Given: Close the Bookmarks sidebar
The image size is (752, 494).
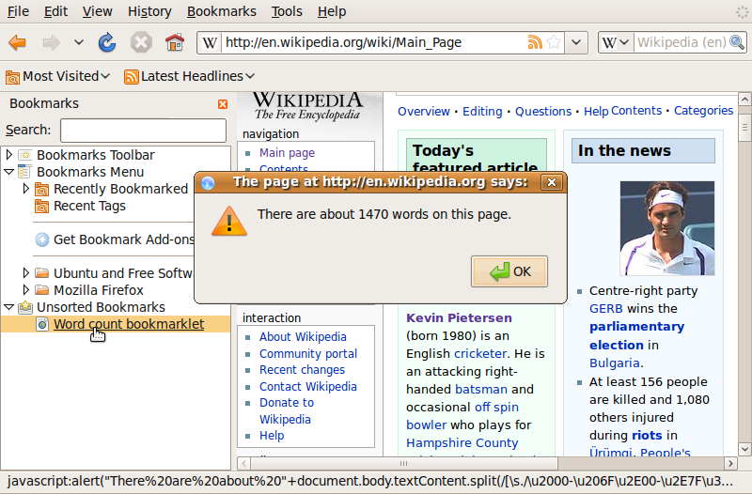Looking at the screenshot, I should pyautogui.click(x=223, y=104).
